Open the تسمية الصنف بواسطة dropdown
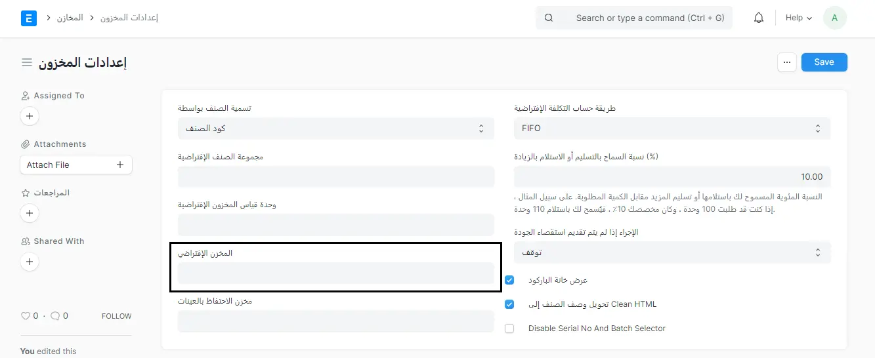 [335, 129]
